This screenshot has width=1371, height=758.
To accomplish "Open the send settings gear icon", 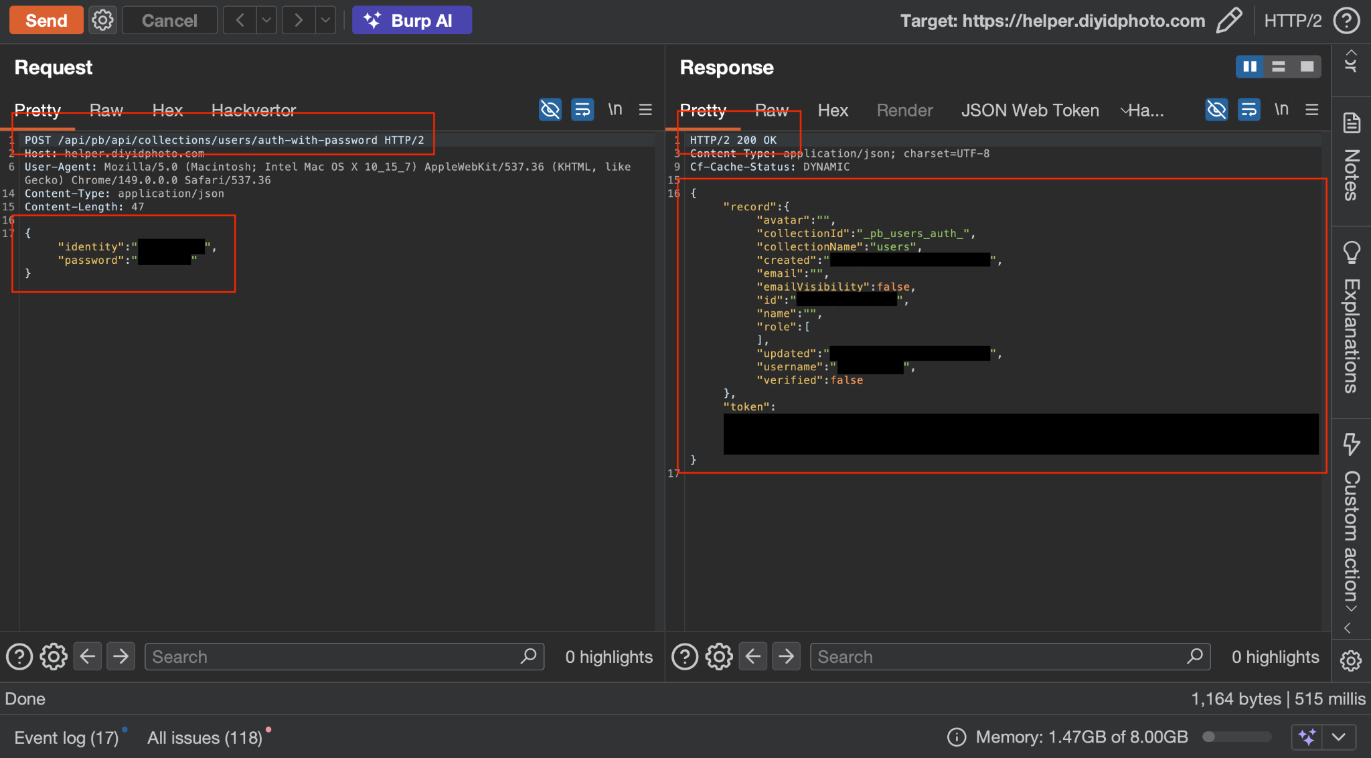I will click(x=102, y=20).
